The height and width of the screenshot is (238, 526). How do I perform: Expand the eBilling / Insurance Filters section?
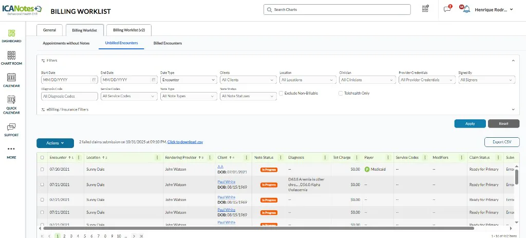click(x=513, y=109)
